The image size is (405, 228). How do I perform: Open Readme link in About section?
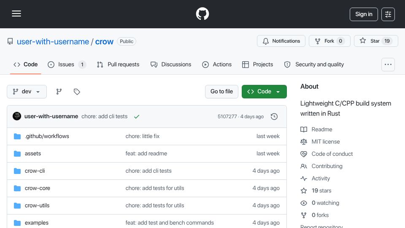point(322,129)
